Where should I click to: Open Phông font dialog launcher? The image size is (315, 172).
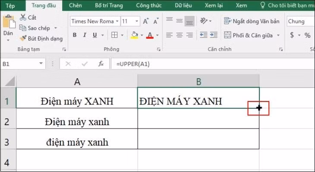159,49
